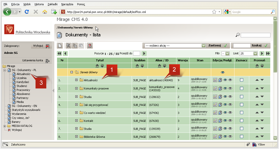Click the browser stop loading icon
Viewport: 279px width, 149px height.
[x=36, y=12]
